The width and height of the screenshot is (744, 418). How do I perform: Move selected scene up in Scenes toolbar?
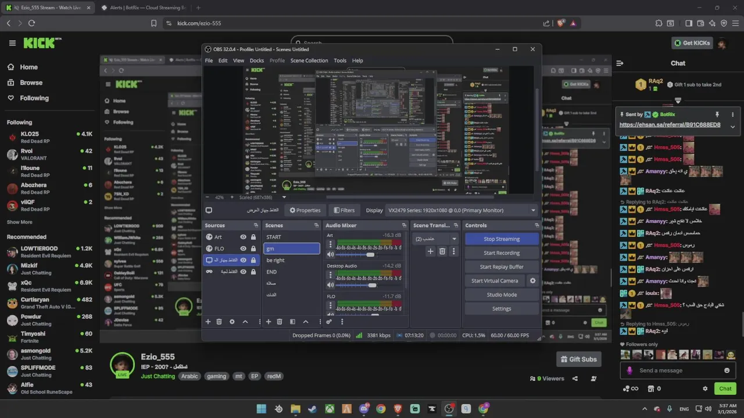click(306, 322)
